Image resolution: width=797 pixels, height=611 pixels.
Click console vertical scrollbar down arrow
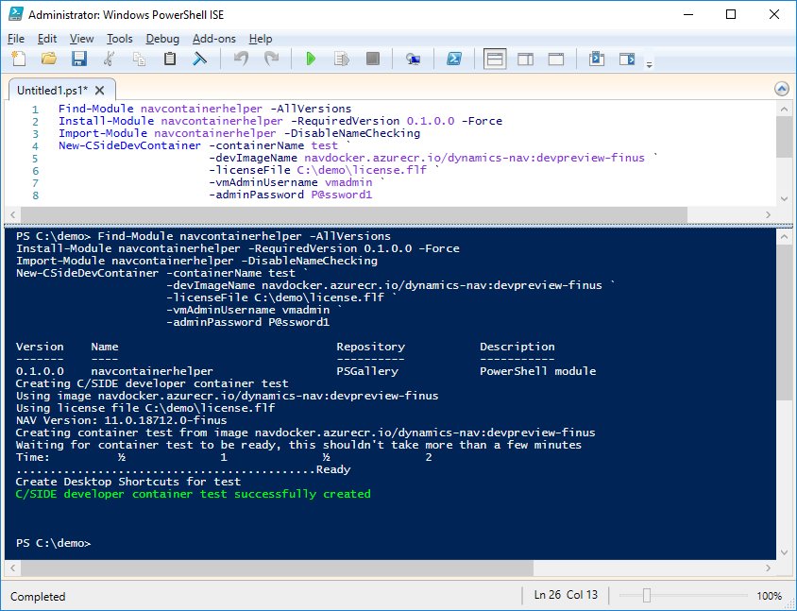(x=783, y=552)
